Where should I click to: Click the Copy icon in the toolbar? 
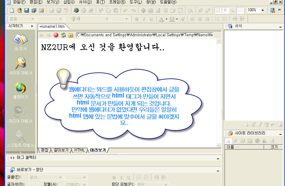(x=108, y=10)
